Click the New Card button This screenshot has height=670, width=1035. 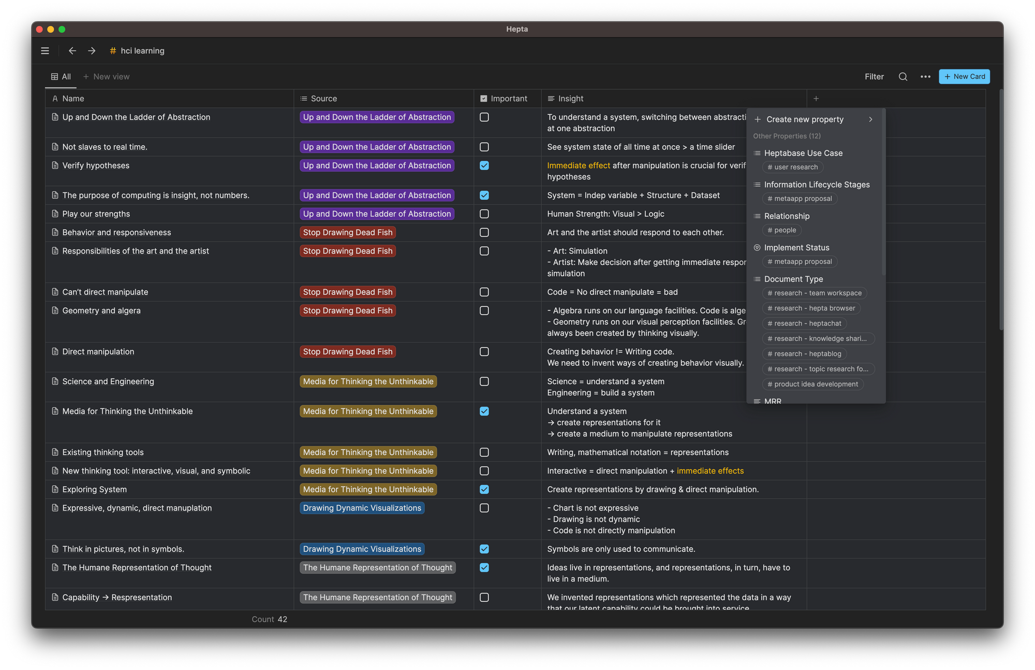(964, 77)
